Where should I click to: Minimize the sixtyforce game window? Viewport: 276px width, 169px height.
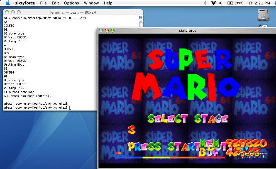[x=107, y=31]
